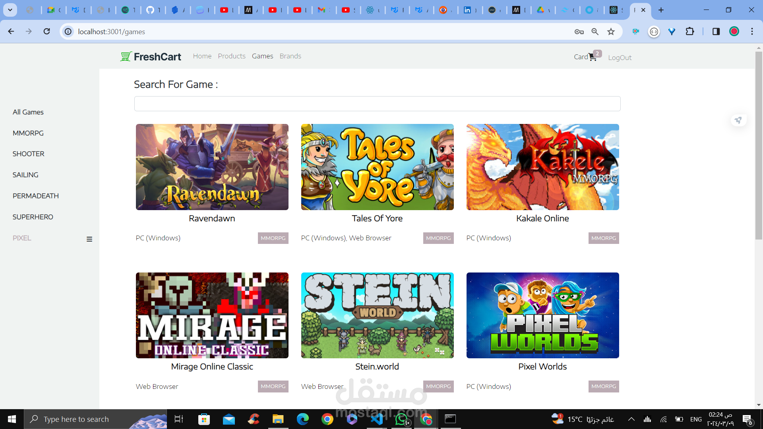This screenshot has height=429, width=763.
Task: Click the LogOut link
Action: coord(620,58)
